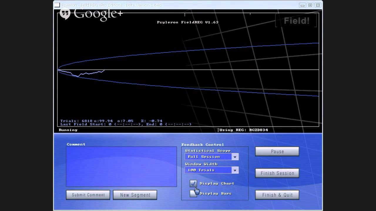Click inside the Comment text box
Viewport: 376px width, 211px height.
pos(121,167)
